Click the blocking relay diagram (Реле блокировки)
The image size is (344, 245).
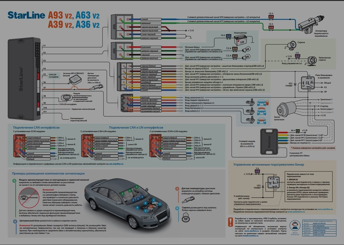[307, 83]
